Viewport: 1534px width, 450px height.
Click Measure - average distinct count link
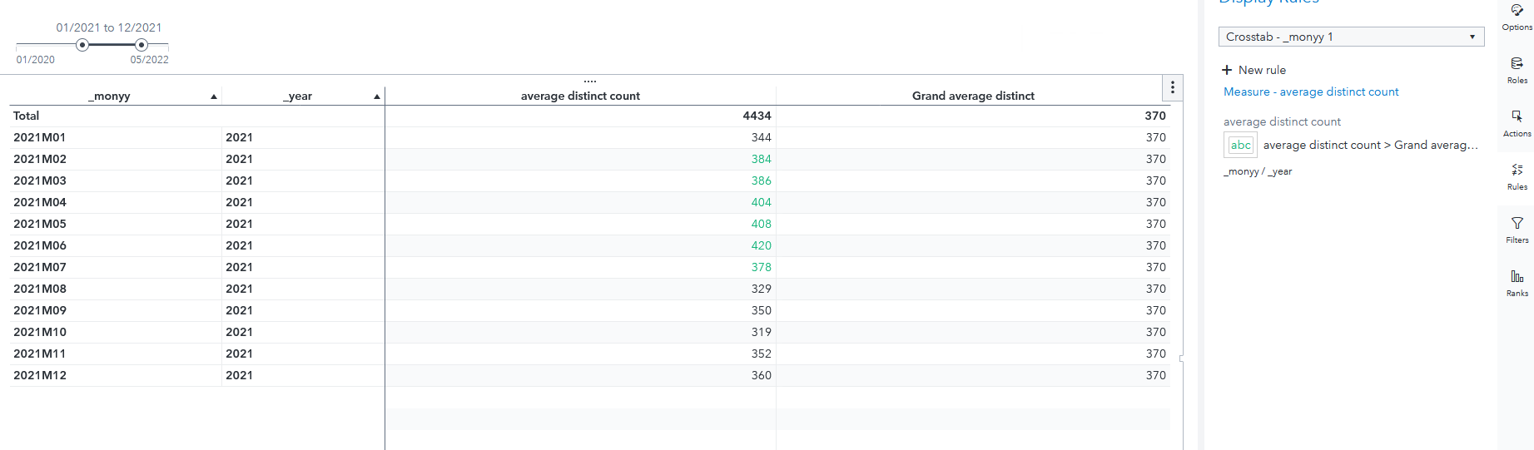click(1310, 91)
